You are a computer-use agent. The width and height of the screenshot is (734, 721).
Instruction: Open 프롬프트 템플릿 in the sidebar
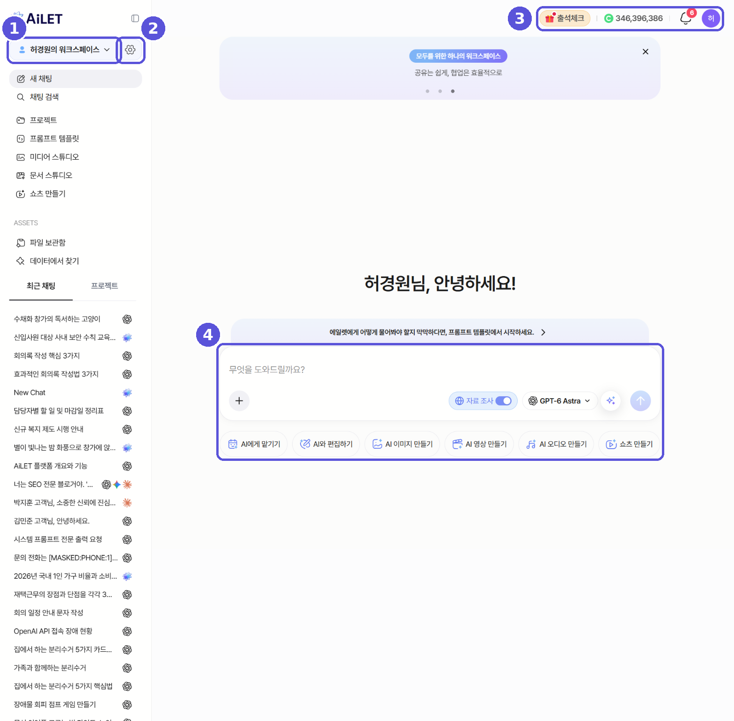[75, 138]
